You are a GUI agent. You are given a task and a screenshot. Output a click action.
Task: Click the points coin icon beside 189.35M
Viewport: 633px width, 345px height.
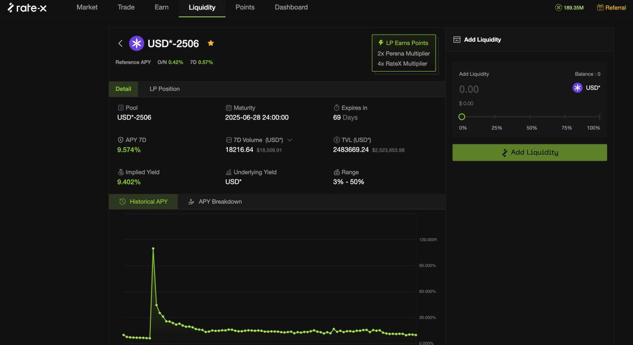[559, 7]
